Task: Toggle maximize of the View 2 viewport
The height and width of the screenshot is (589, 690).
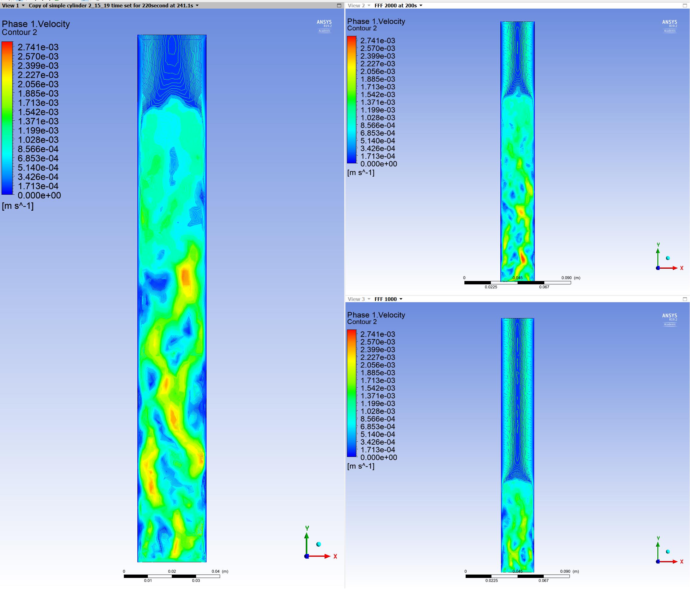Action: coord(685,6)
